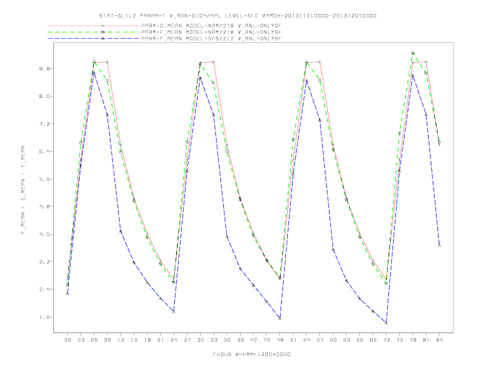
Task: Select the legend entry PARM=O_MEAN MODEL=NAM/218
Action: 211,25
